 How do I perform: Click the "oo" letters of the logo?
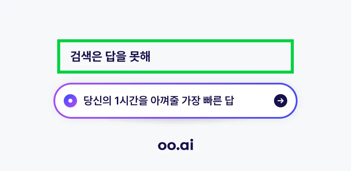pyautogui.click(x=168, y=146)
